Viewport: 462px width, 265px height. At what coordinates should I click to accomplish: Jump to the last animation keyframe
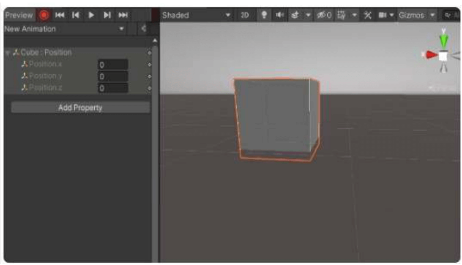(123, 15)
